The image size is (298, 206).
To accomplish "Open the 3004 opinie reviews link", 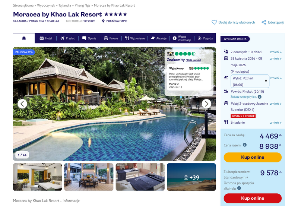I will point(193,60).
